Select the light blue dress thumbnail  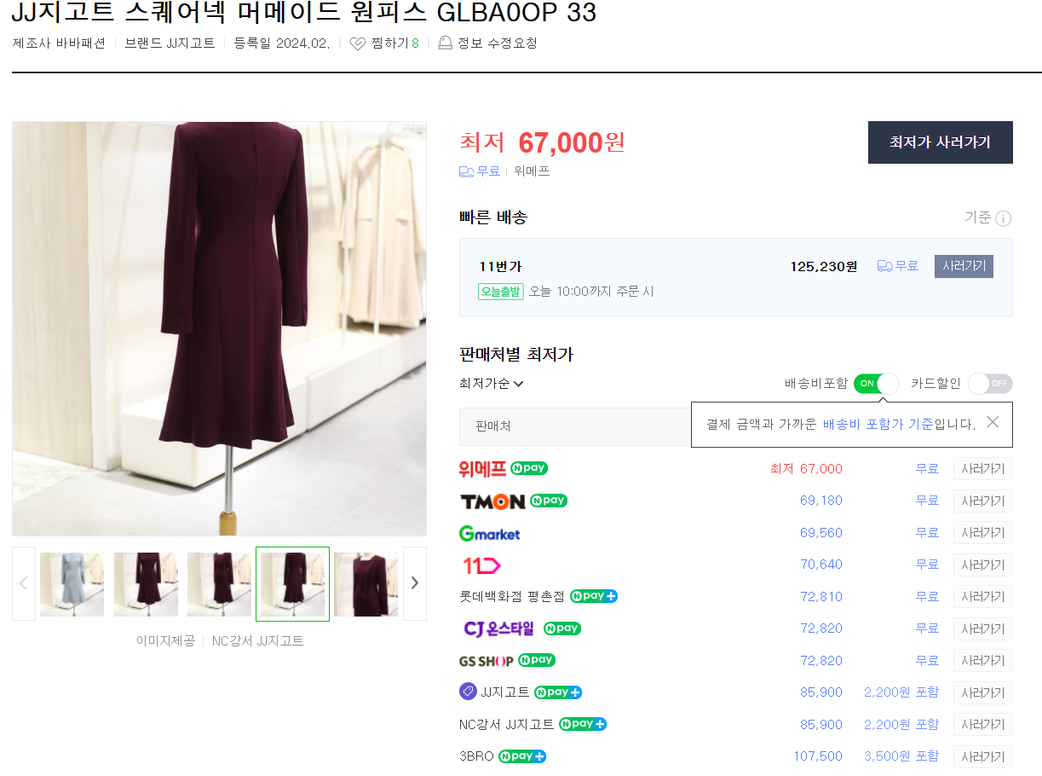point(72,584)
